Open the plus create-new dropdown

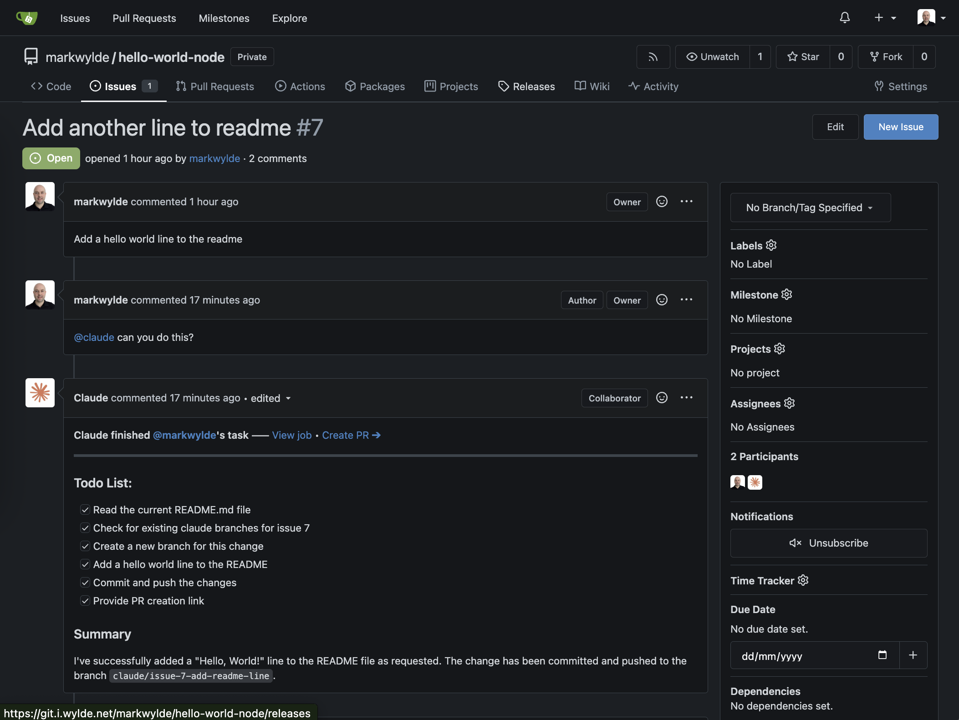click(x=885, y=18)
